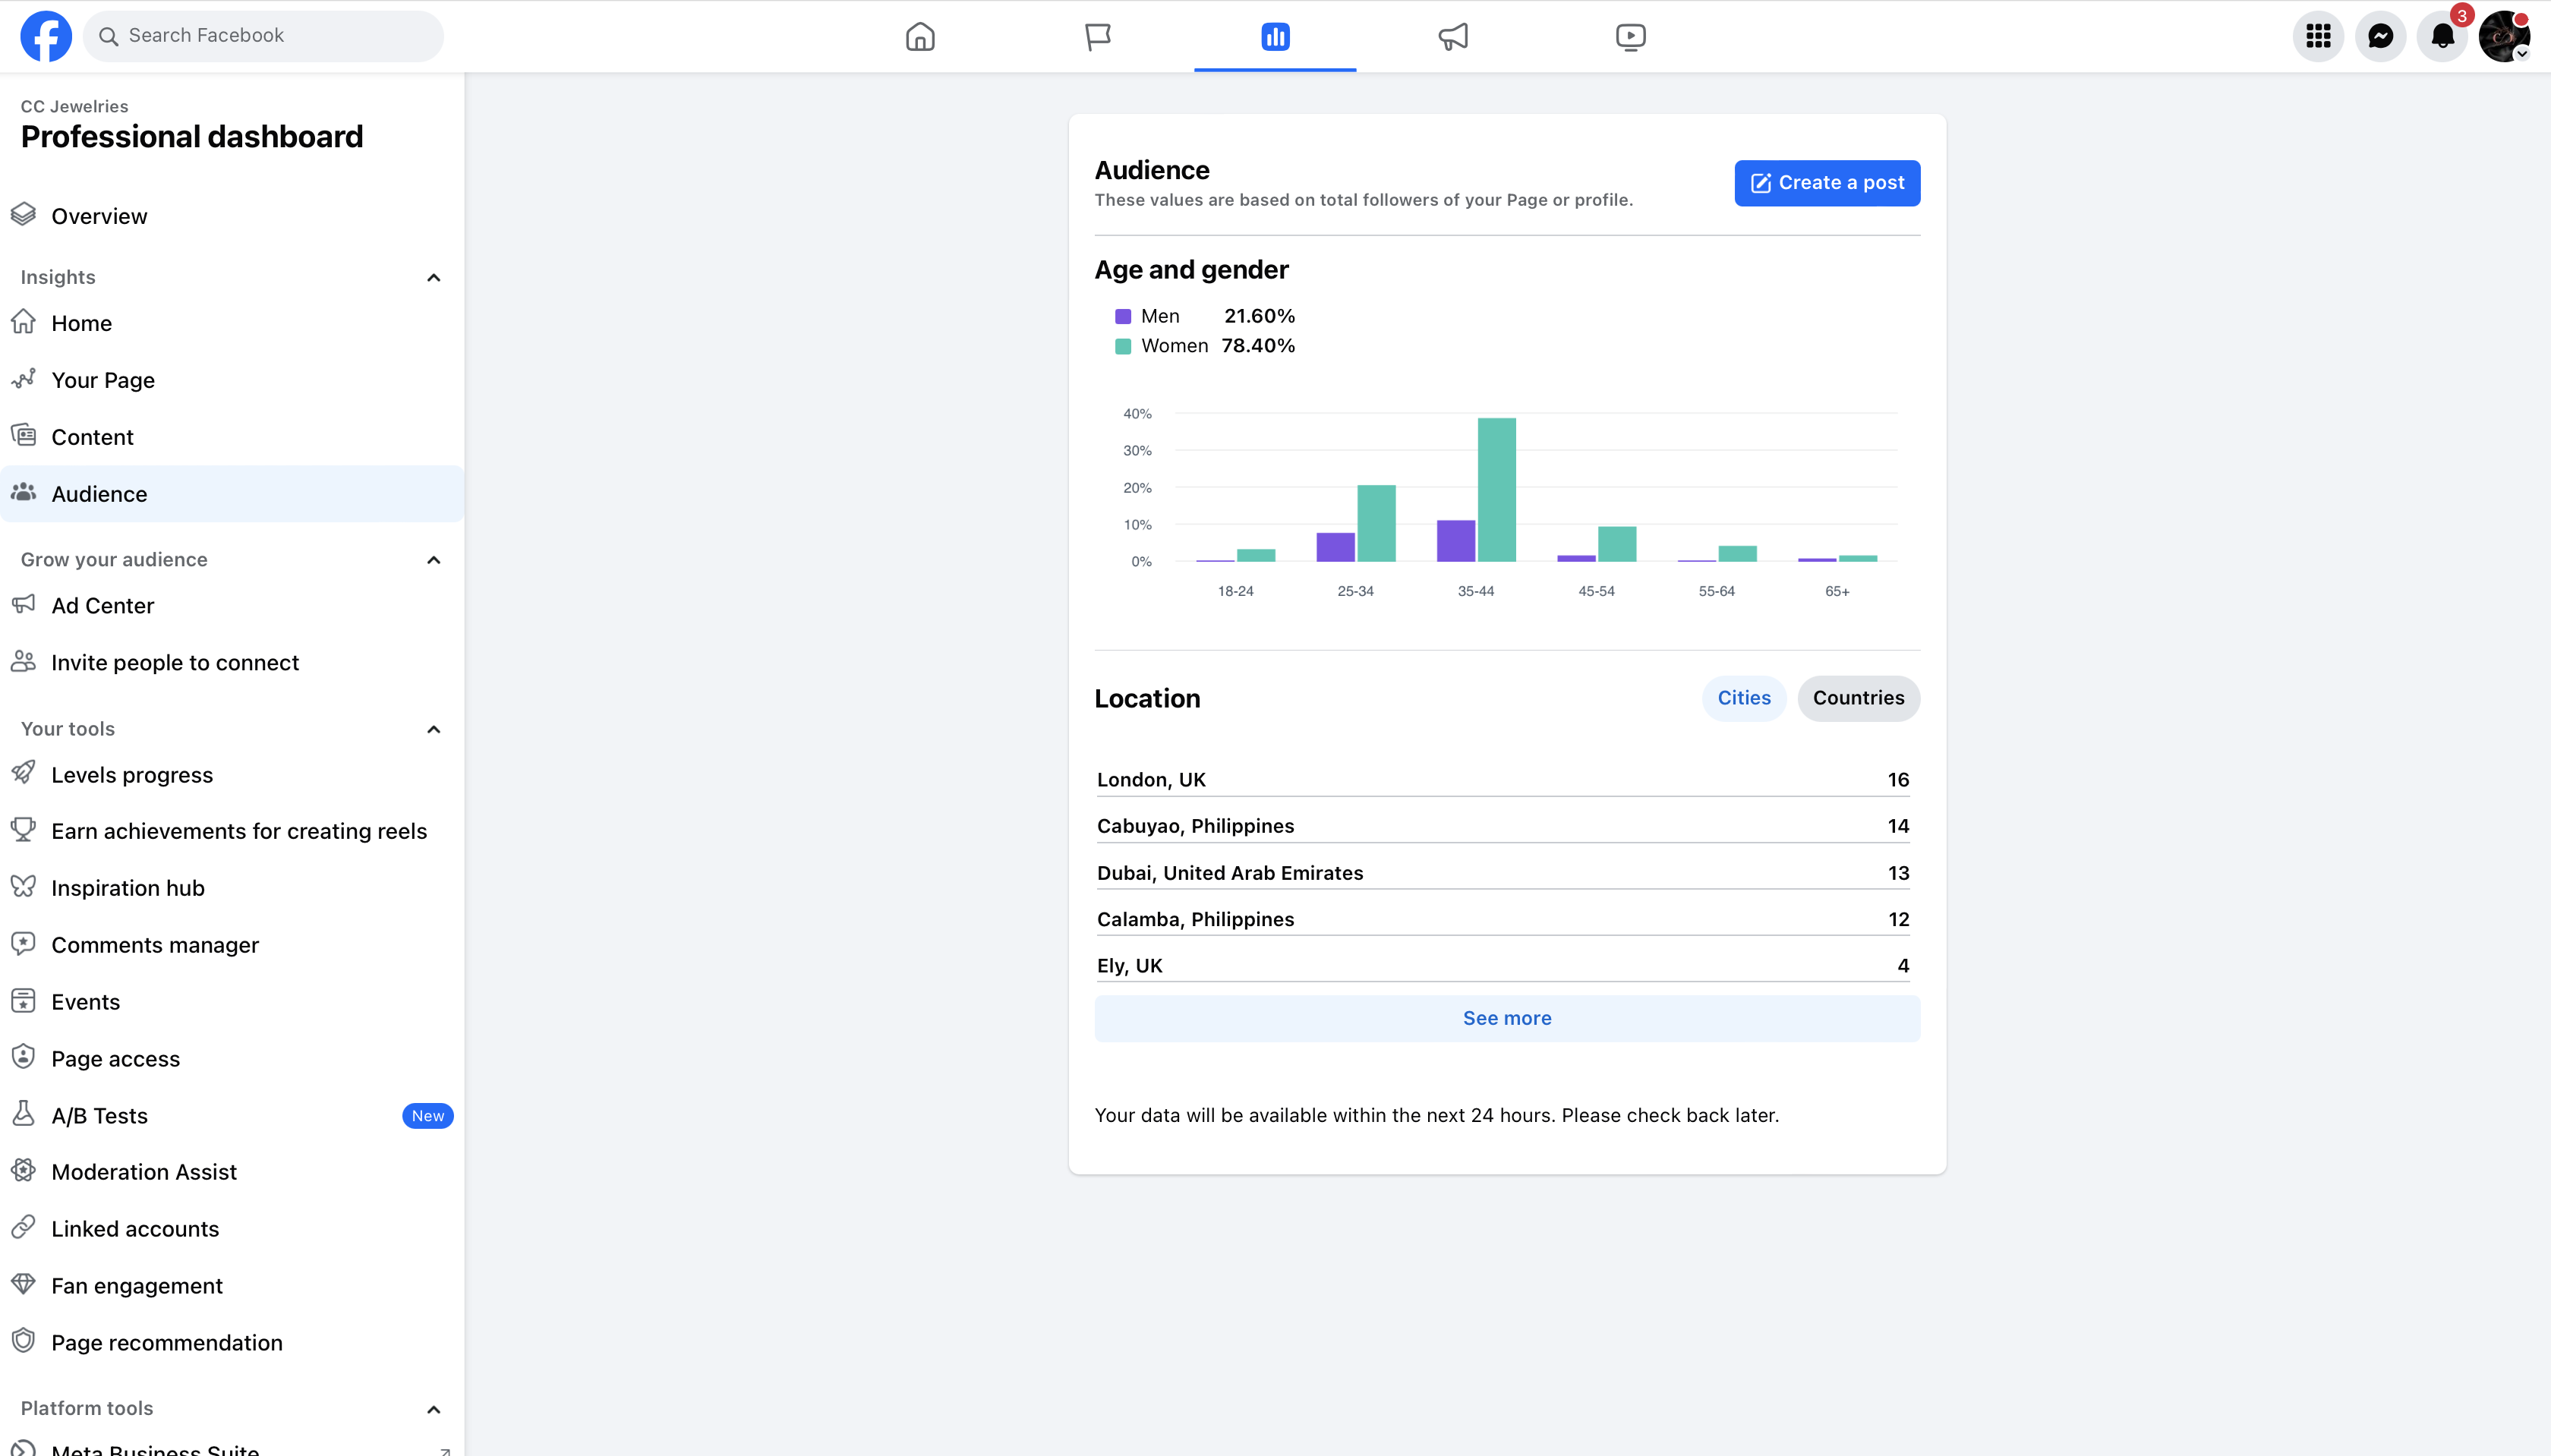The height and width of the screenshot is (1456, 2551).
Task: Open A/B Tests in the sidebar
Action: tap(99, 1116)
